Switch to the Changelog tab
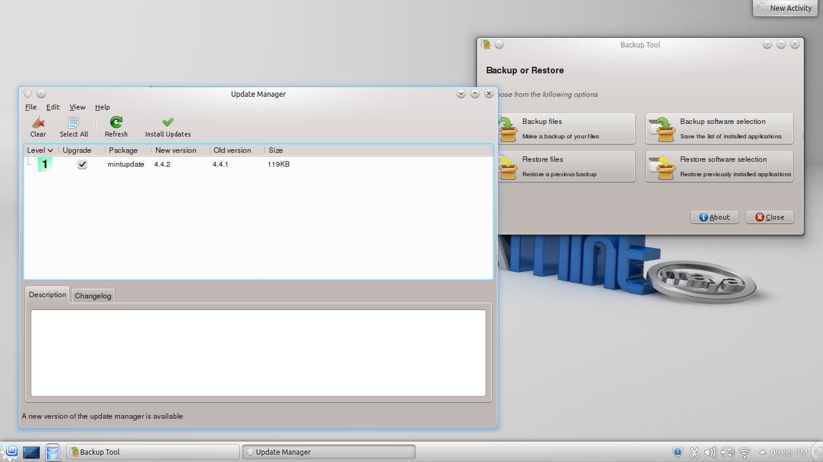823x462 pixels. coord(93,296)
